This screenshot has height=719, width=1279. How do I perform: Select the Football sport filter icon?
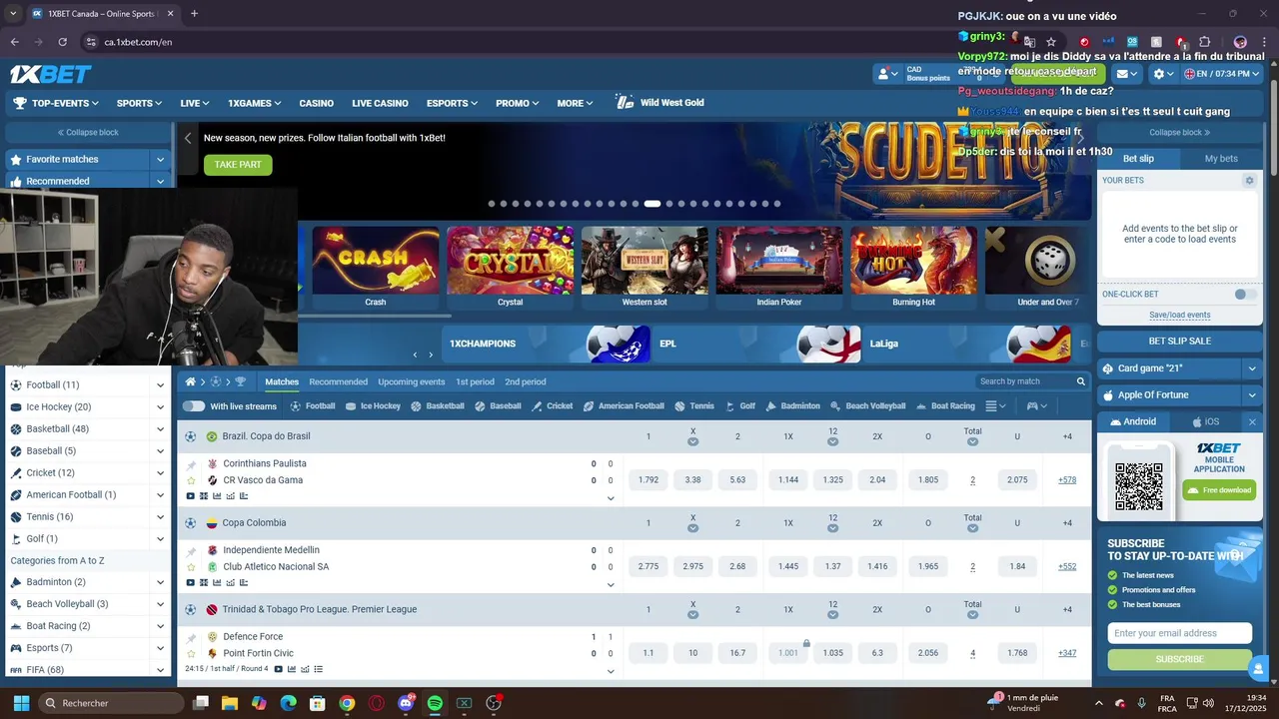coord(296,406)
